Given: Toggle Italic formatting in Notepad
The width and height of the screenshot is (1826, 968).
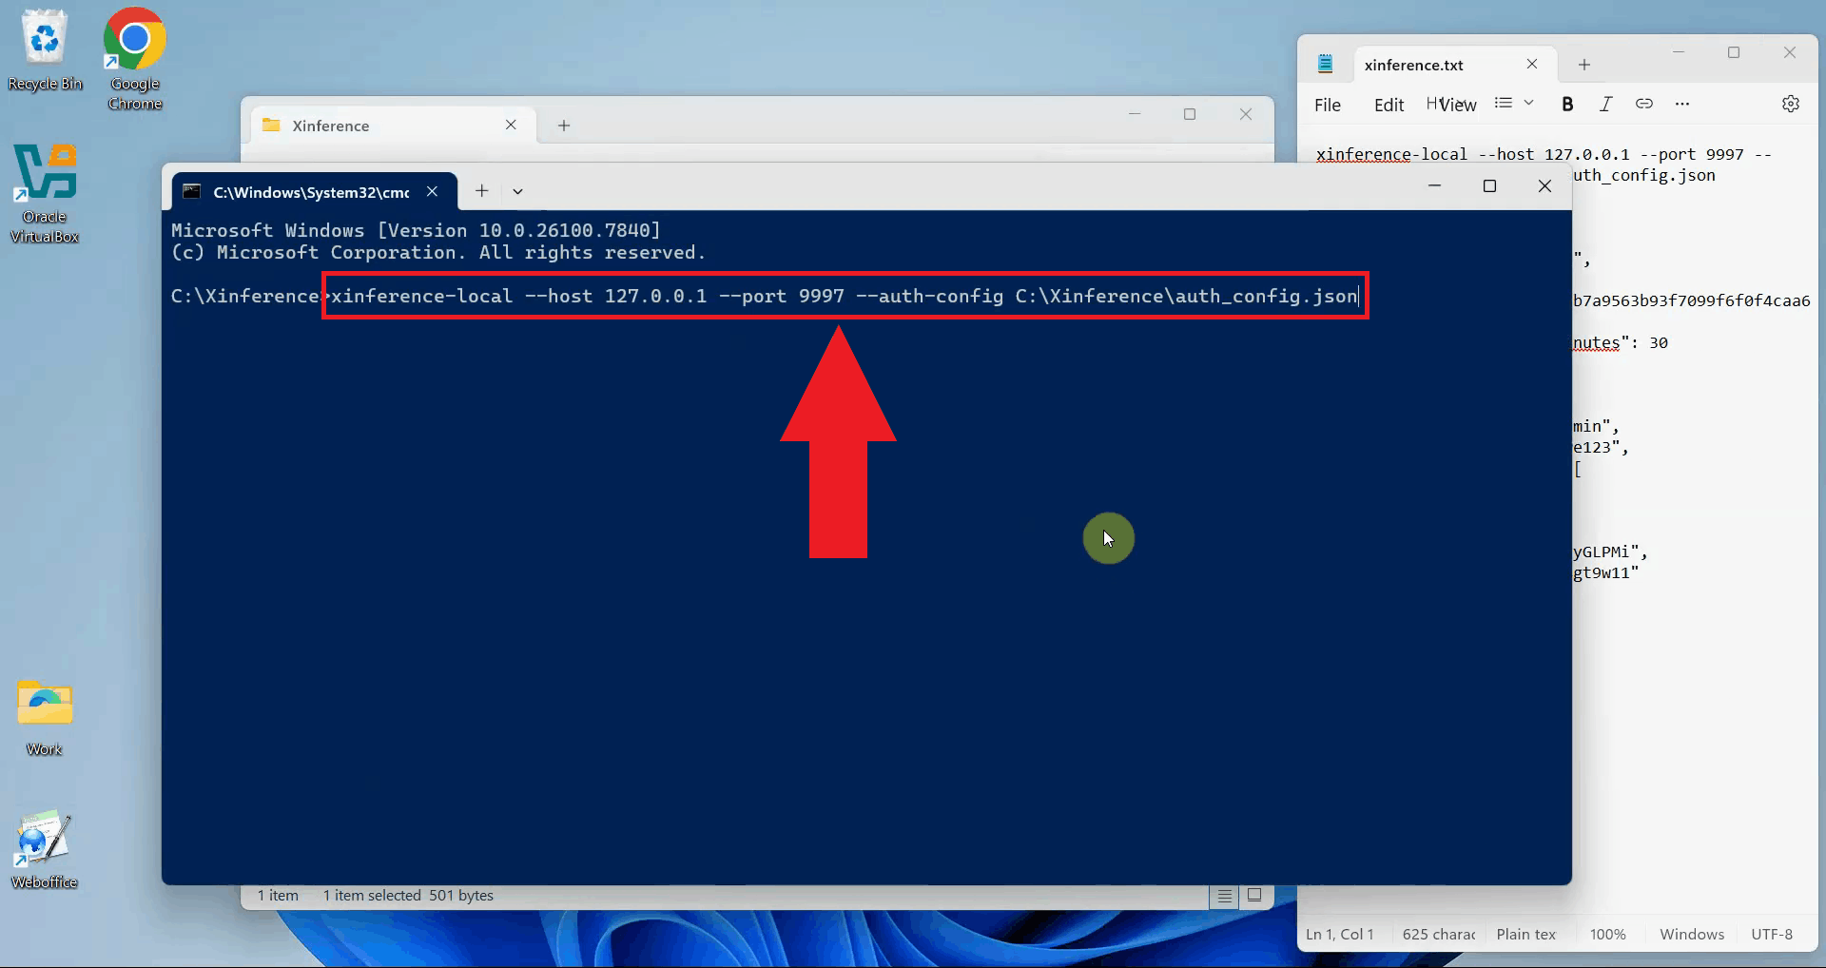Looking at the screenshot, I should (1606, 104).
